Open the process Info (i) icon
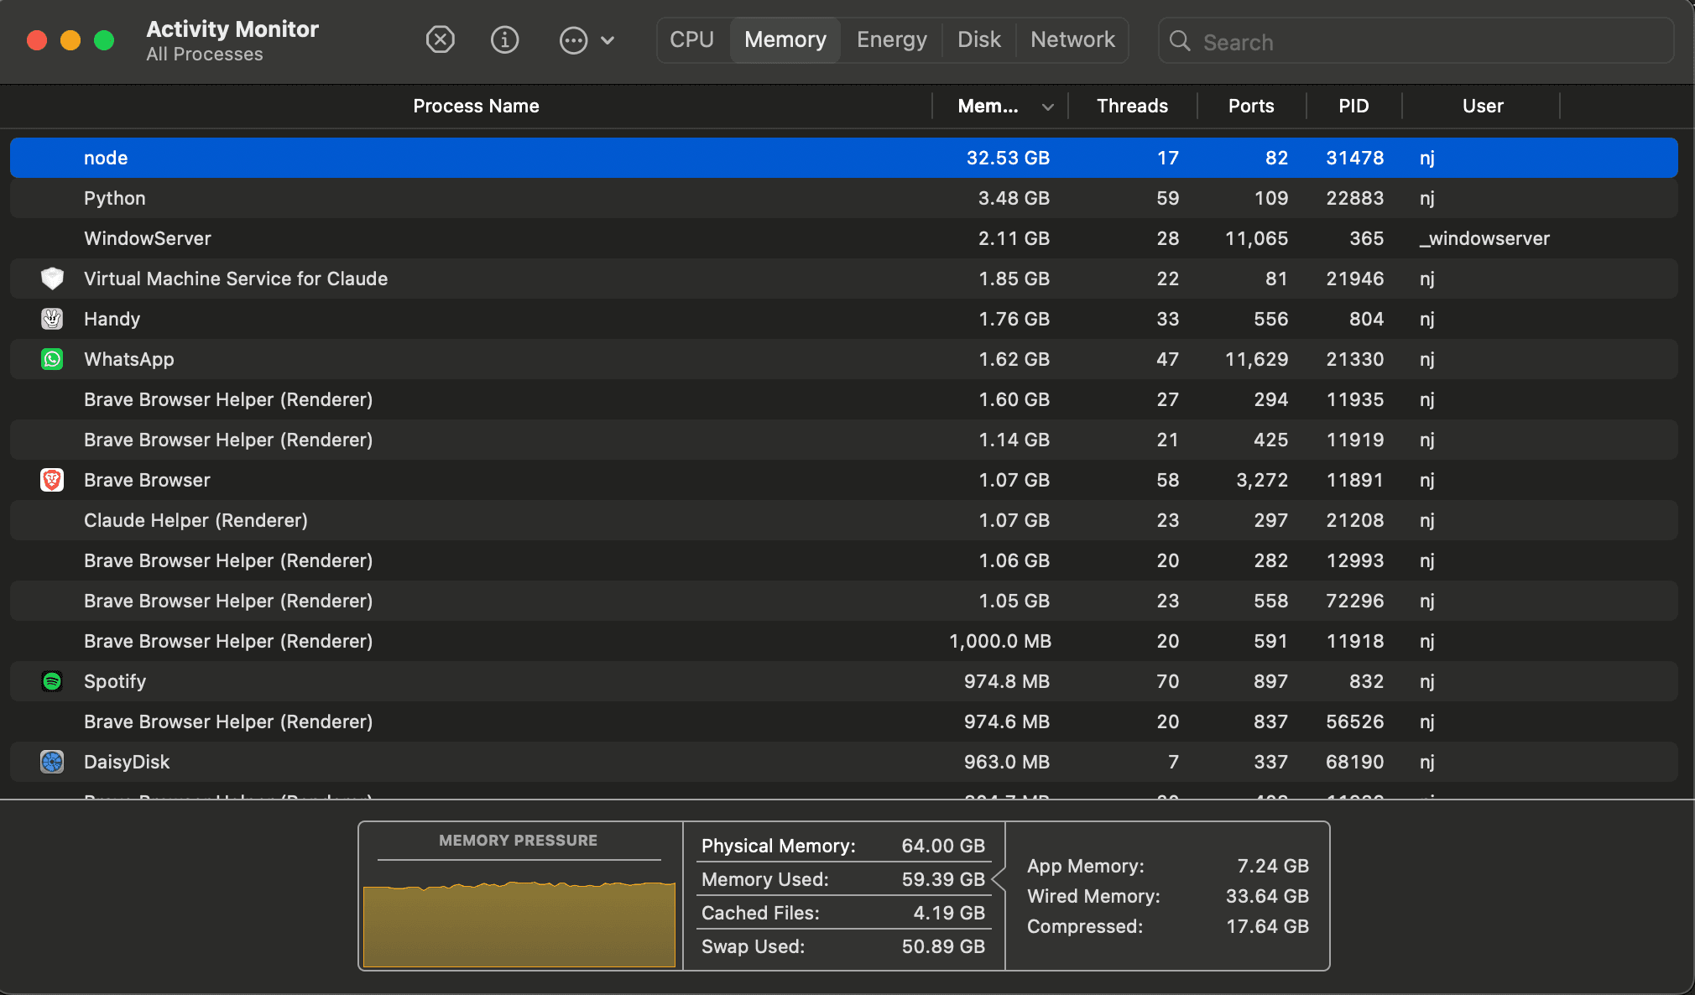Image resolution: width=1695 pixels, height=995 pixels. 504,39
